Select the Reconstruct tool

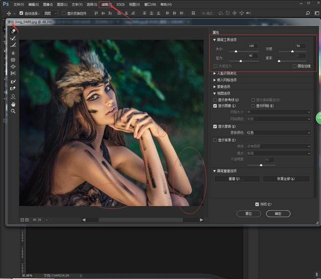(13, 38)
